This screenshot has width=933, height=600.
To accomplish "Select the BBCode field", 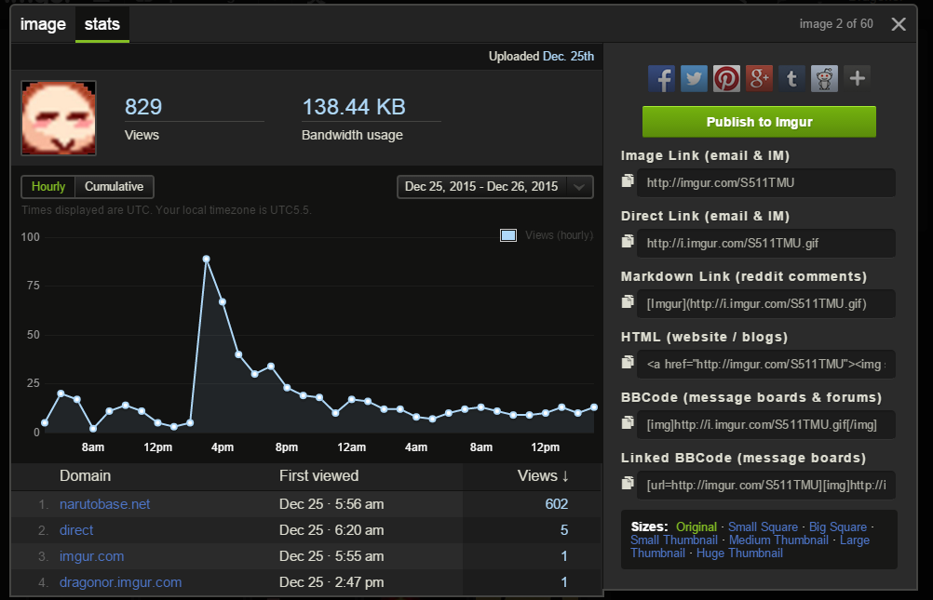I will [x=766, y=424].
